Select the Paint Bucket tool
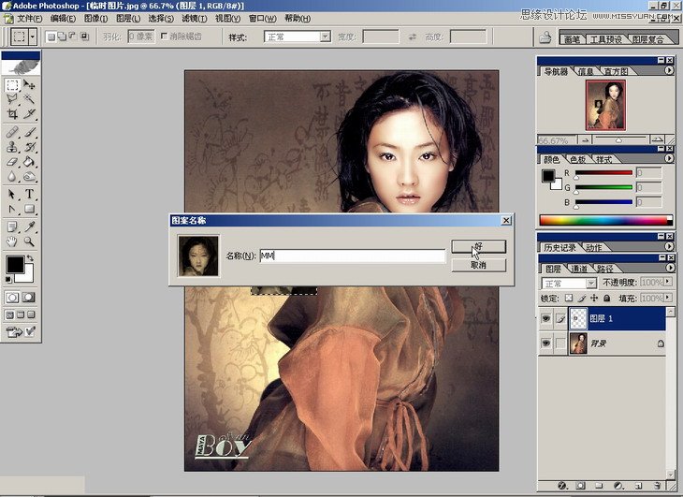The width and height of the screenshot is (683, 497). [x=29, y=162]
